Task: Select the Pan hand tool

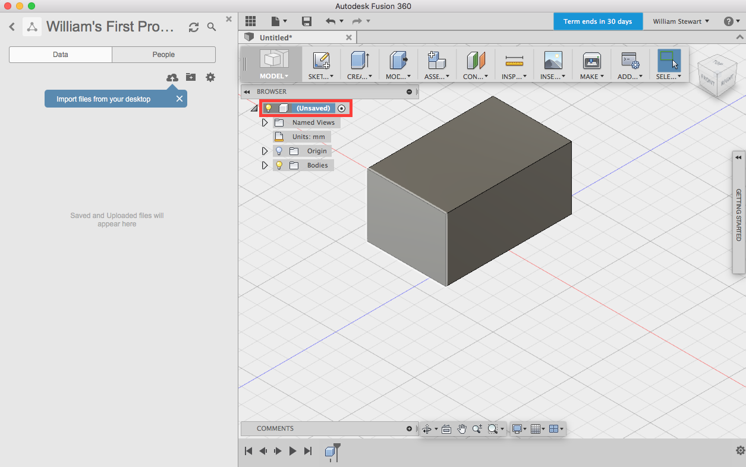Action: 462,429
